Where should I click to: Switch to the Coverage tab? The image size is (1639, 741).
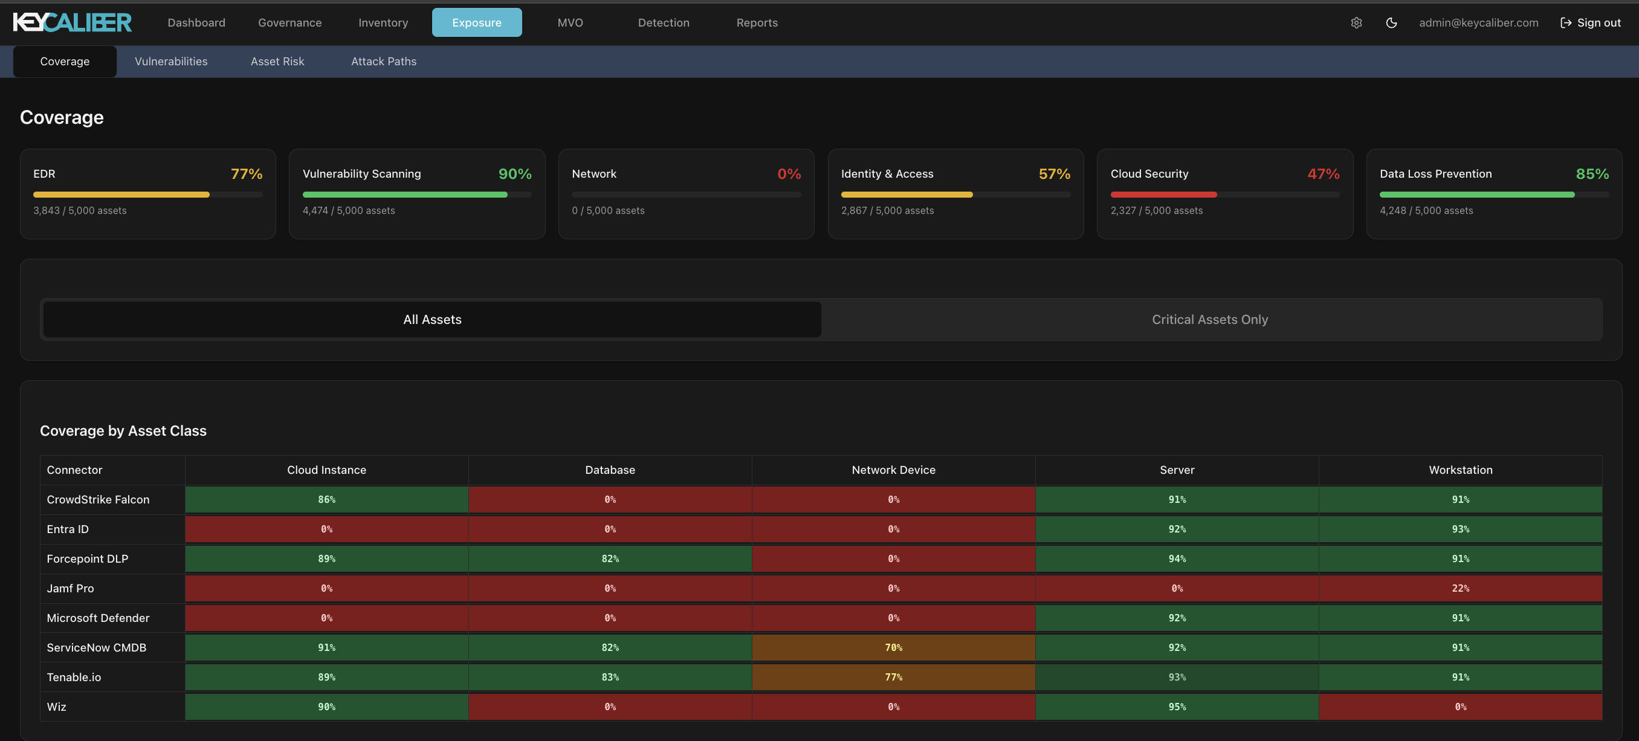tap(65, 62)
